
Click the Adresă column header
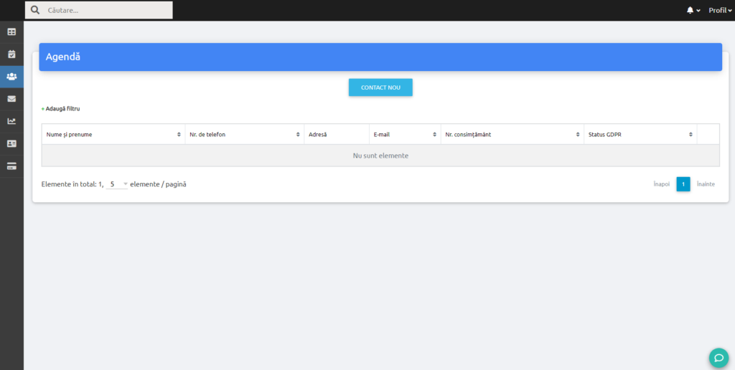337,134
